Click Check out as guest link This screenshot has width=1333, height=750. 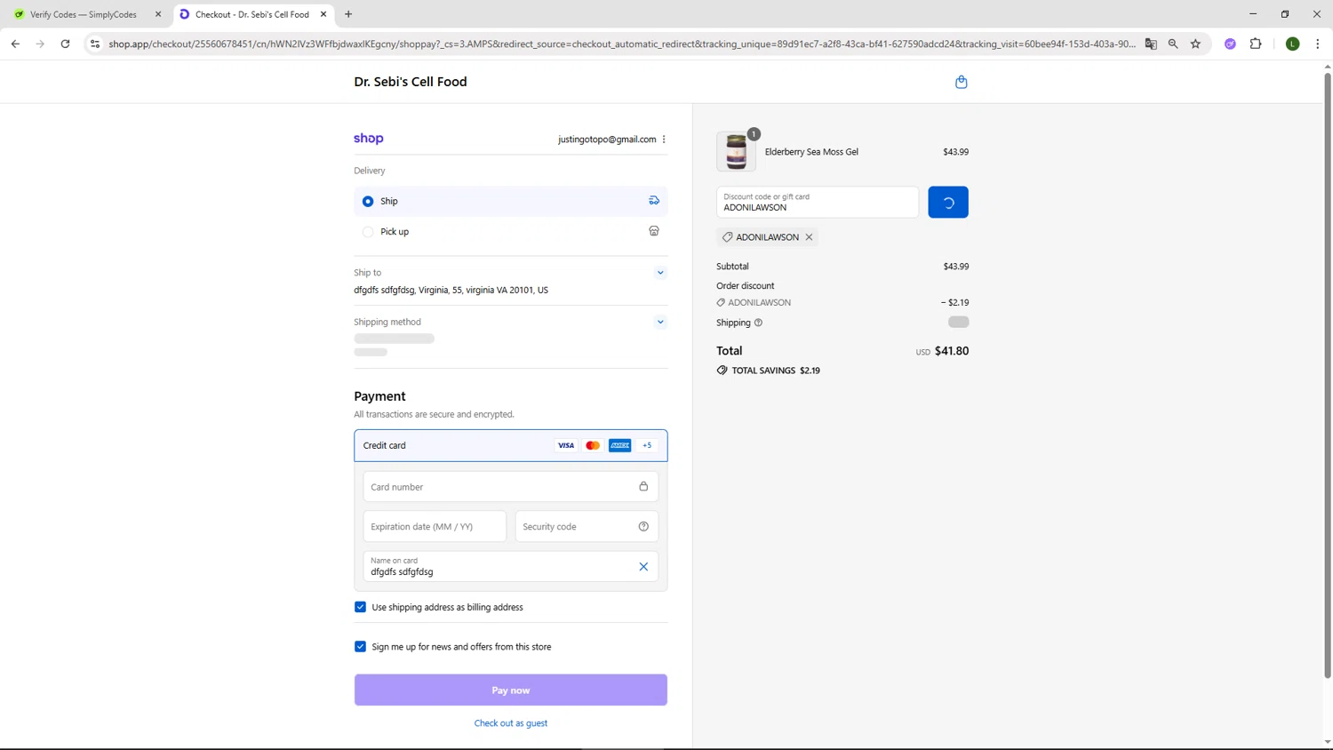[511, 723]
